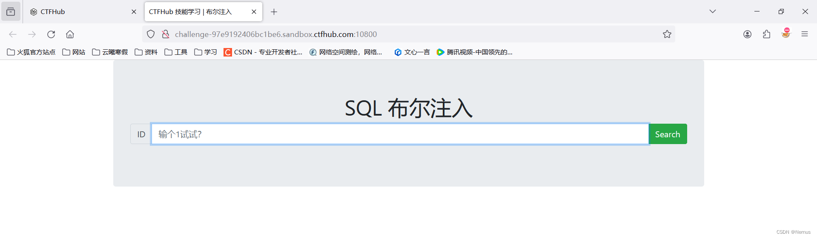Image resolution: width=817 pixels, height=238 pixels.
Task: Close the CTFHub tab
Action: (134, 12)
